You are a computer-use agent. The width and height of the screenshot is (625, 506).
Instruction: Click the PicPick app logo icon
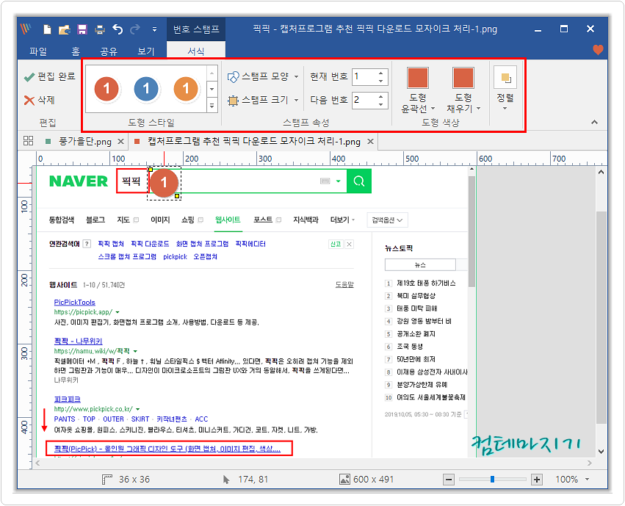click(x=26, y=29)
